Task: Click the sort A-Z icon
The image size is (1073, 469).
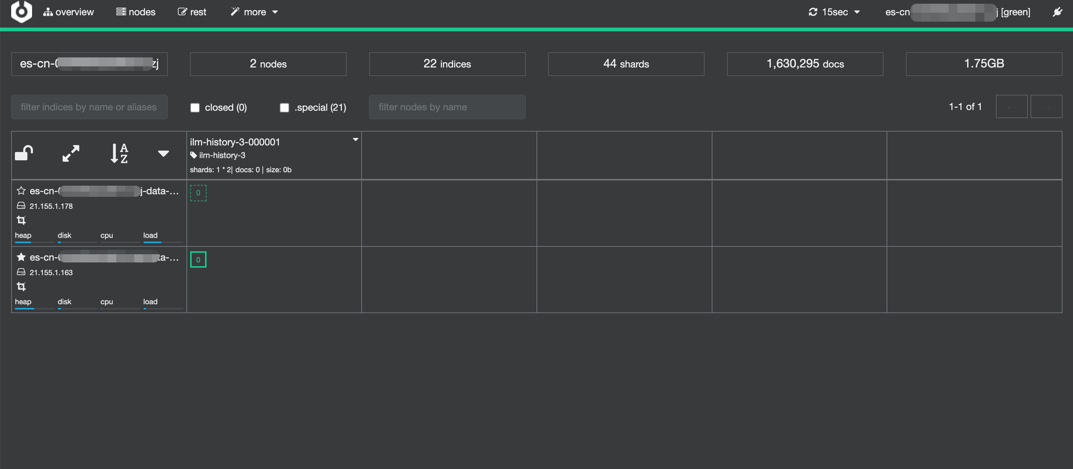Action: (119, 153)
